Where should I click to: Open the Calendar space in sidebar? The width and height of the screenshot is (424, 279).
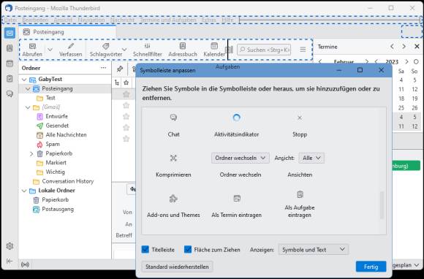point(10,64)
